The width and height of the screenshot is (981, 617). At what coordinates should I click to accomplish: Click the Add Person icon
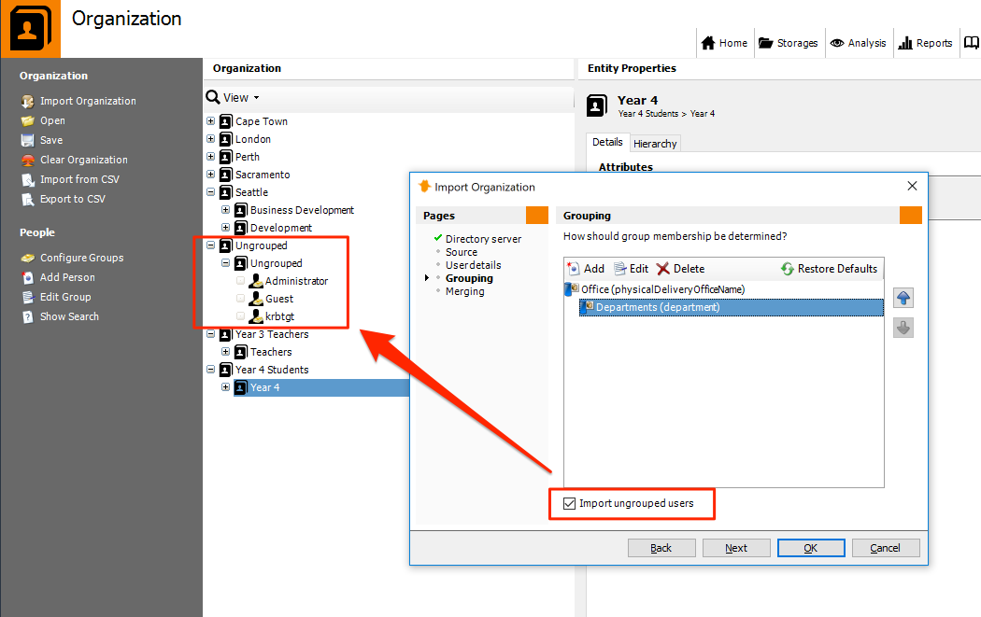click(x=27, y=277)
